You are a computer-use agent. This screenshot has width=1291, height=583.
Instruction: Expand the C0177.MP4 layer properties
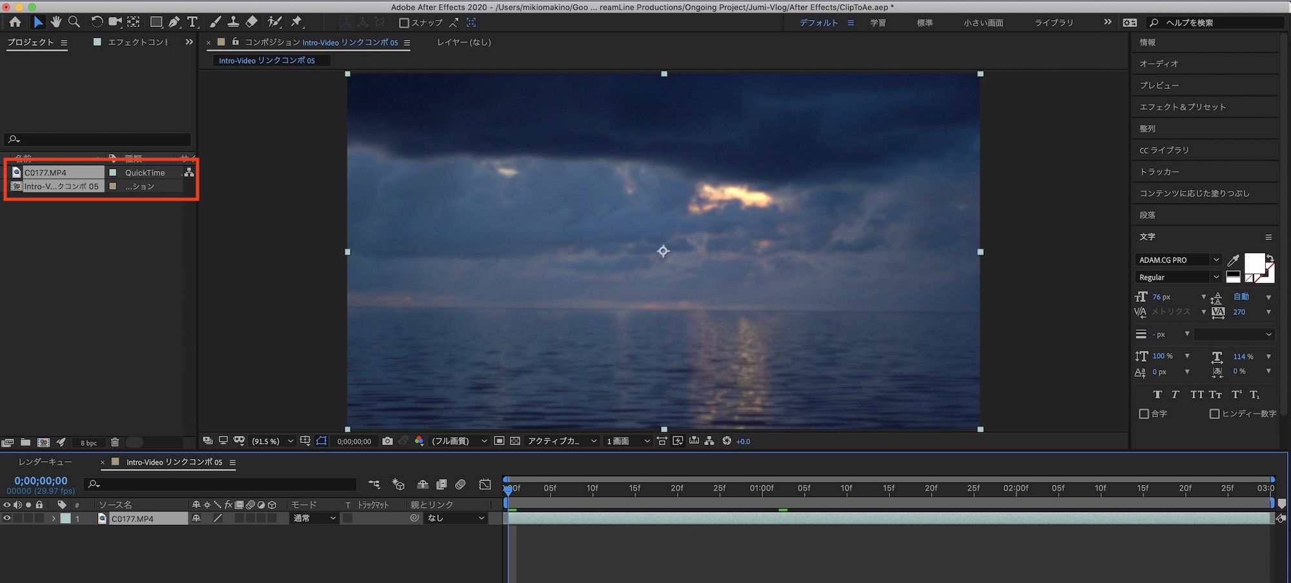click(x=54, y=519)
